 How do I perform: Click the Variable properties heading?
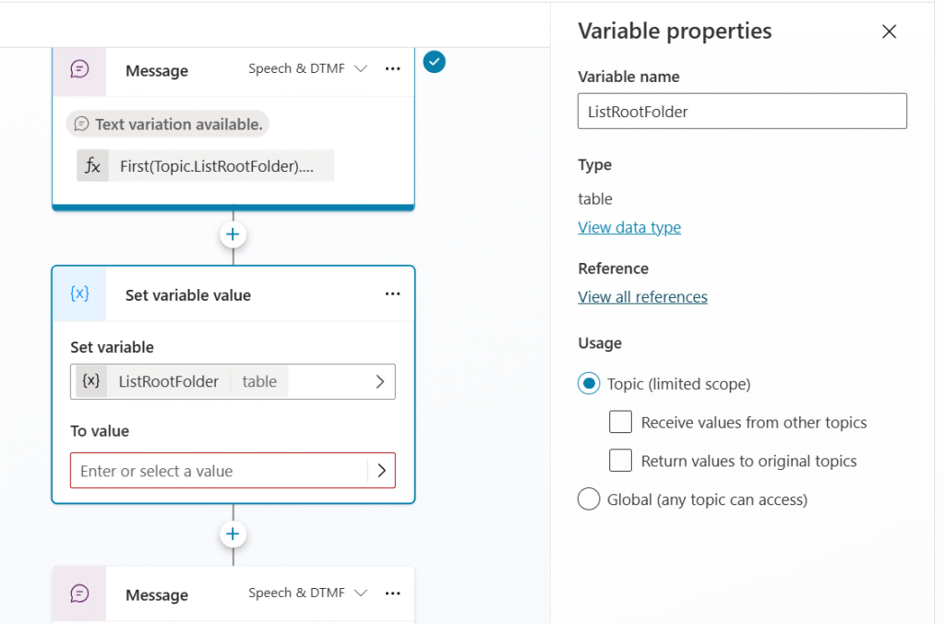point(675,30)
